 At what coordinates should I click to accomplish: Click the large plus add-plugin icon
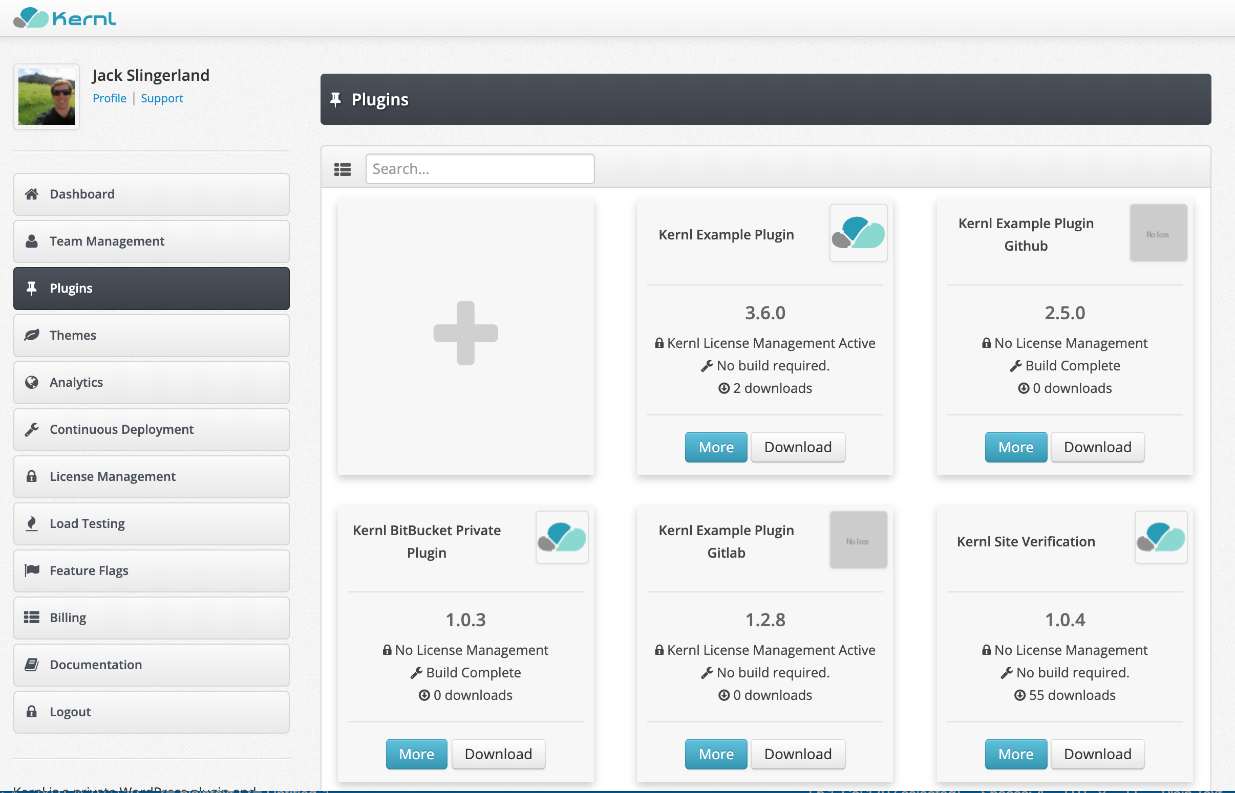pyautogui.click(x=465, y=333)
